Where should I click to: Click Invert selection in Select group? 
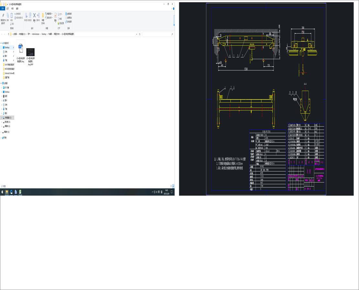69,22
